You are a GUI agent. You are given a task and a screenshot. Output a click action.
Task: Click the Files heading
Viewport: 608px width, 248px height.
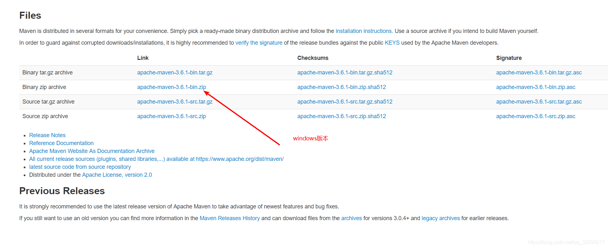pos(30,15)
